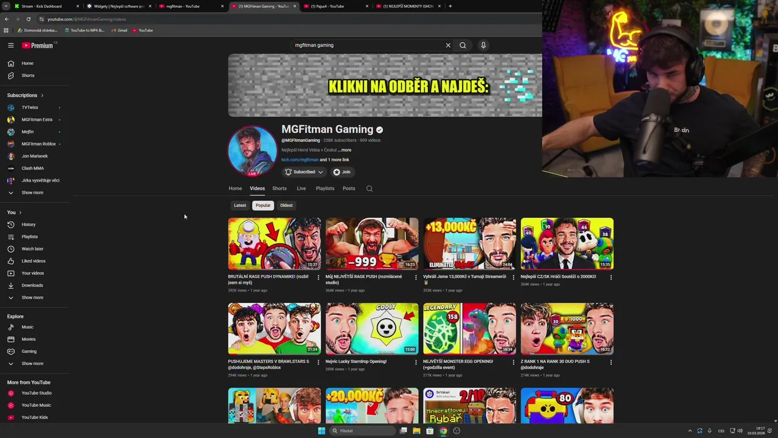Play NEJVĚTŠÍ MONSTER EGG OPENING thumbnail
The height and width of the screenshot is (438, 778).
470,328
